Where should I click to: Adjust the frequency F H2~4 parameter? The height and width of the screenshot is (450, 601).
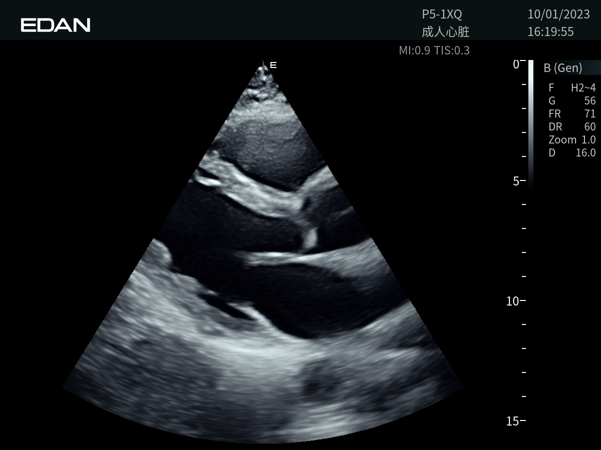(572, 88)
